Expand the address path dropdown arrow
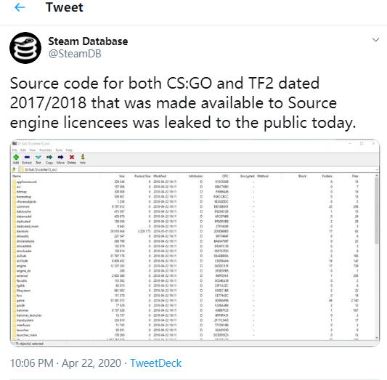Image resolution: width=387 pixels, height=380 pixels. tap(377, 169)
